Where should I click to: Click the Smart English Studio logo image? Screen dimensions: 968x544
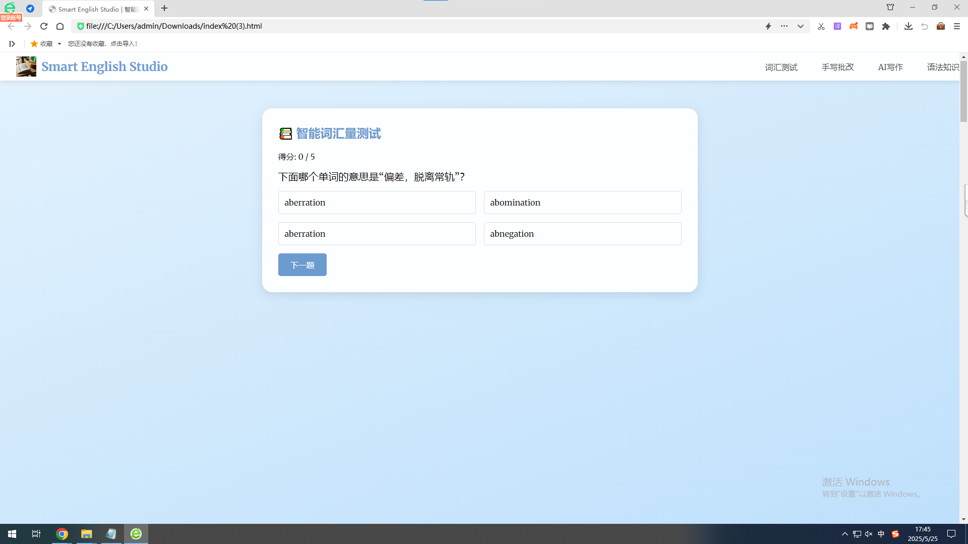(26, 66)
